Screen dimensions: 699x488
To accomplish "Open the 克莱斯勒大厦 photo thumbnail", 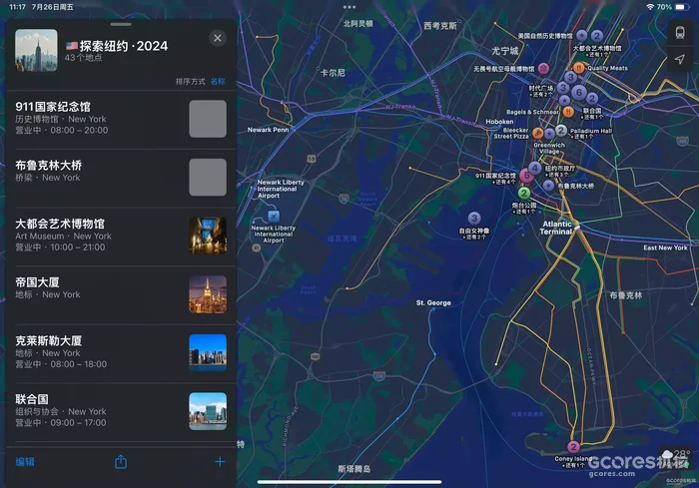I will click(208, 353).
